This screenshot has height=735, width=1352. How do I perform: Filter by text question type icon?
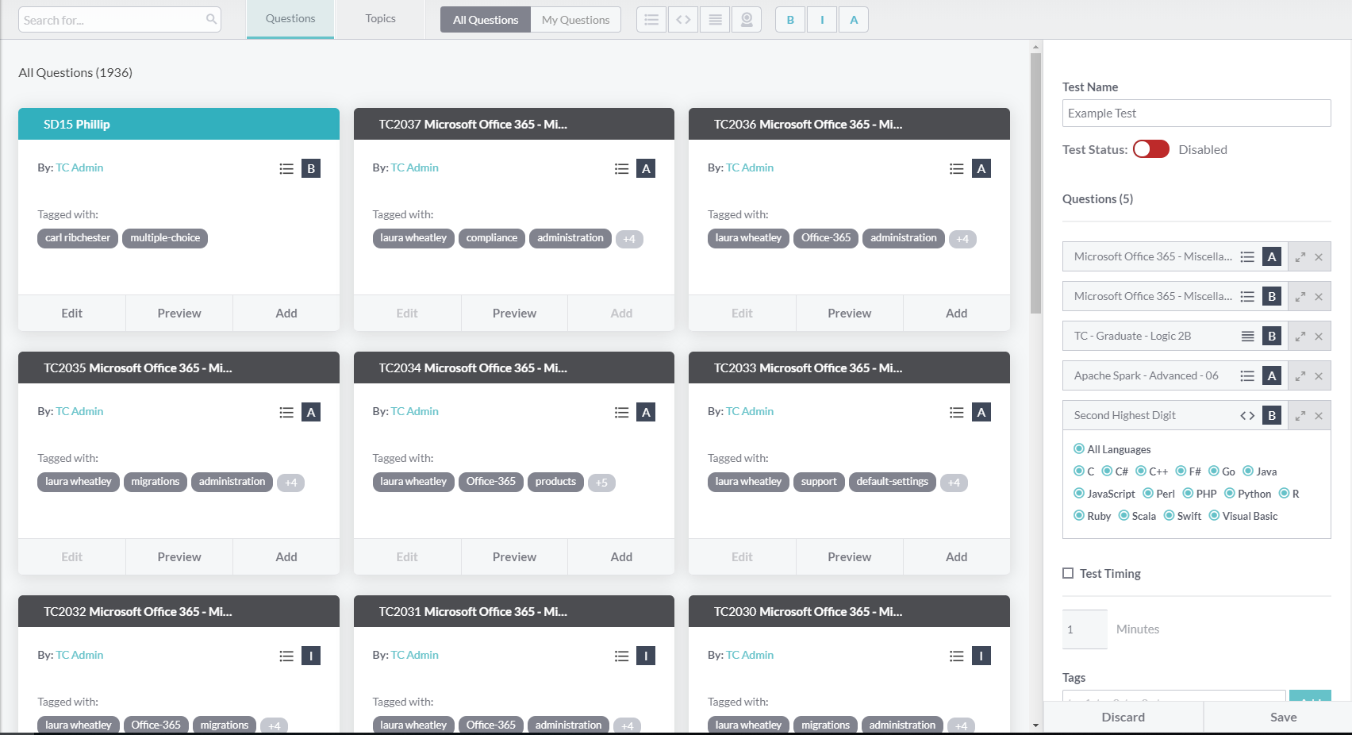[x=715, y=20]
